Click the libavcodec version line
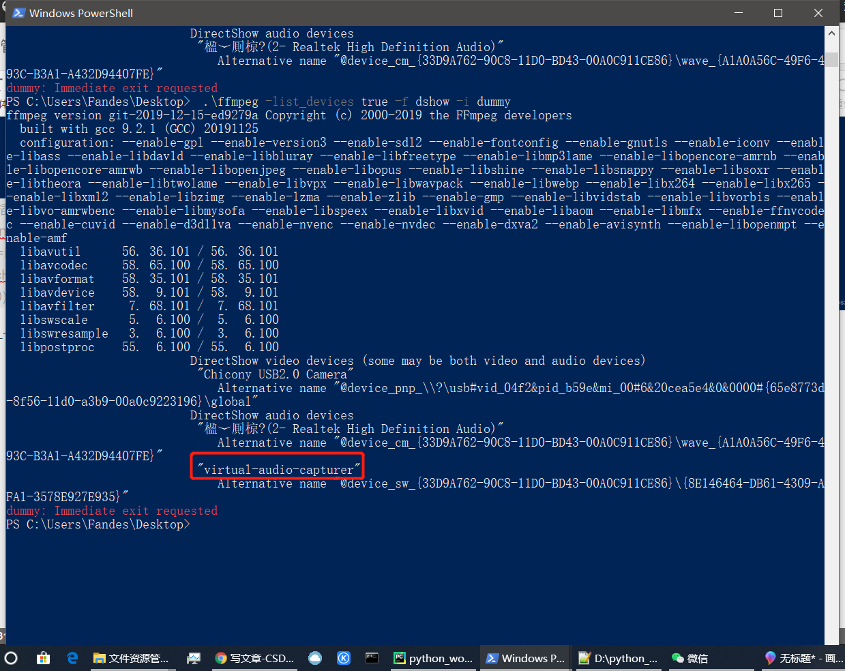The width and height of the screenshot is (845, 671). [149, 265]
